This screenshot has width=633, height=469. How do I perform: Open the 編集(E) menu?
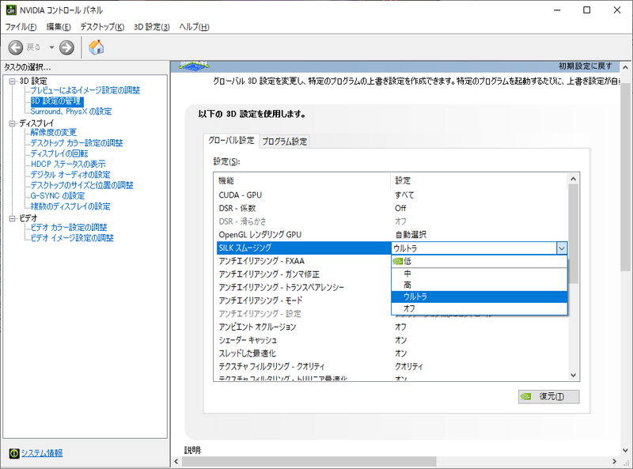point(59,27)
